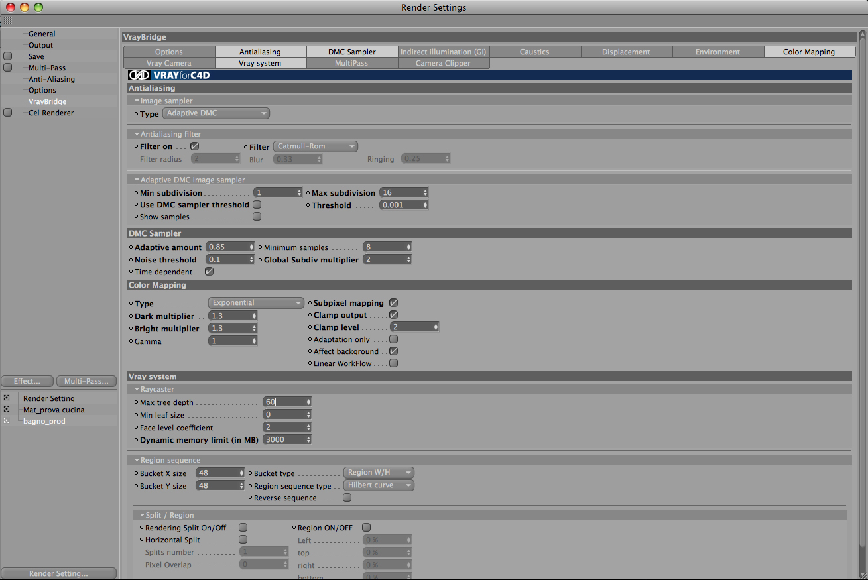
Task: Toggle the Multi-Pass checkbox in the sidebar
Action: (8, 68)
